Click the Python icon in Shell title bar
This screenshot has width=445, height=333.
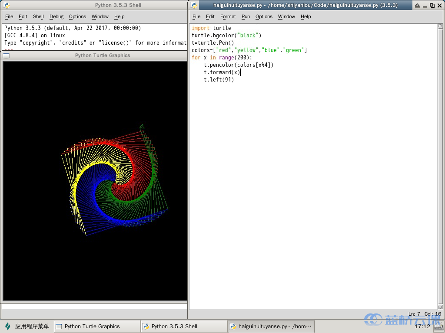click(x=6, y=5)
